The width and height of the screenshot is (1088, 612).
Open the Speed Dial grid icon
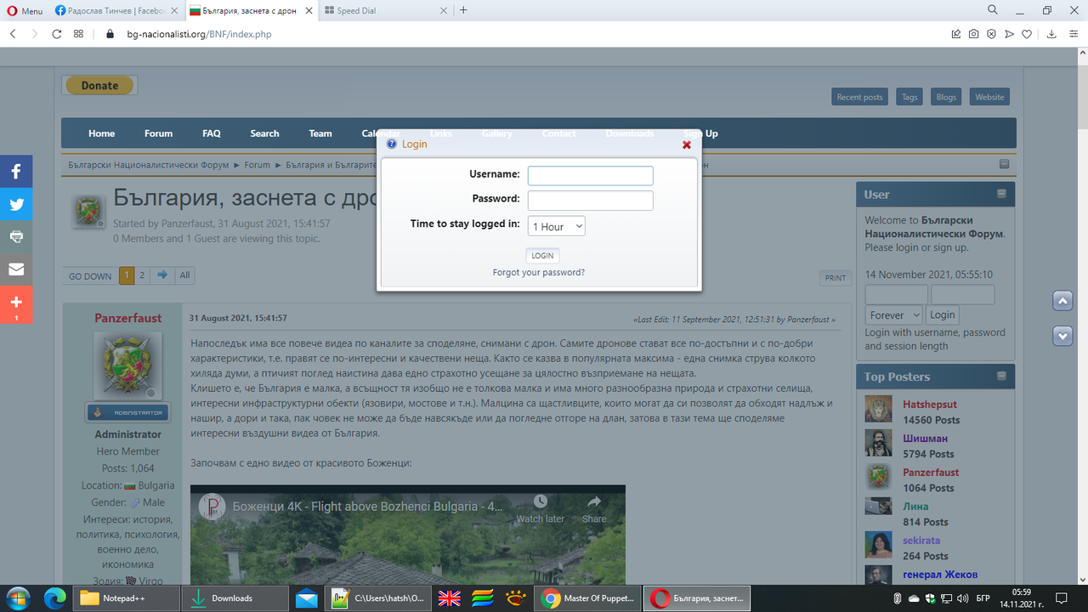78,34
